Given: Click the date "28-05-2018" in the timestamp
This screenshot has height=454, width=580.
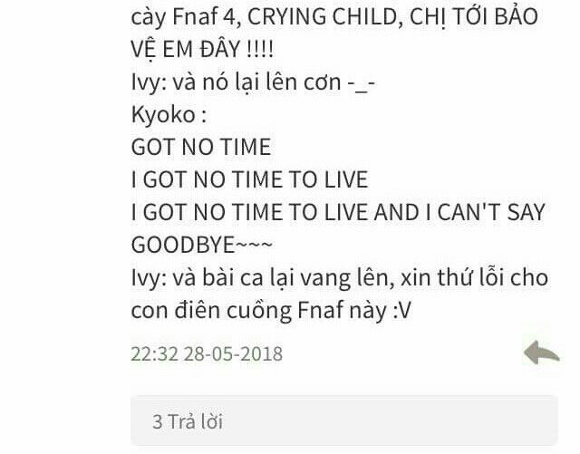Looking at the screenshot, I should [x=234, y=353].
